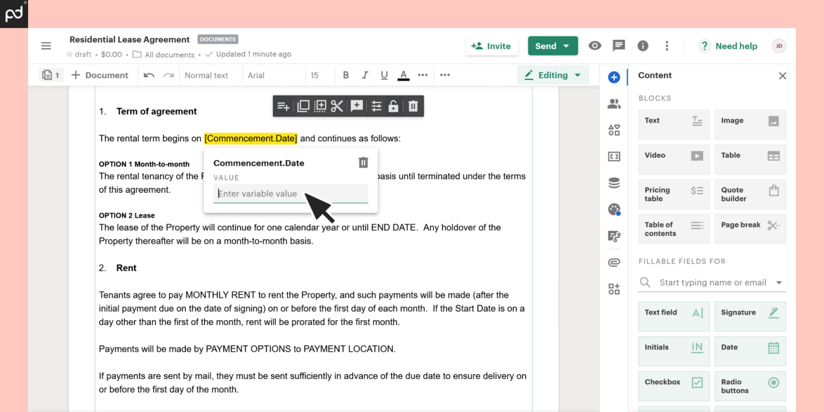Click the Enter variable value input field
Viewport: 824px width, 412px height.
pyautogui.click(x=290, y=193)
